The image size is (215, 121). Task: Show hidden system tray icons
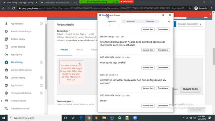(183, 118)
